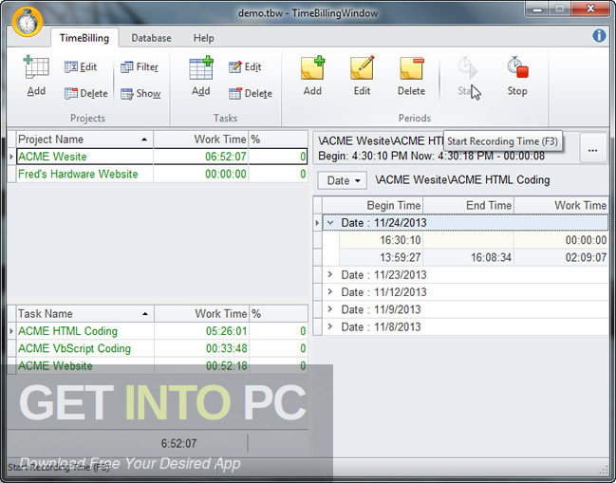616x483 pixels.
Task: Open the Date grouping dropdown
Action: click(x=343, y=180)
